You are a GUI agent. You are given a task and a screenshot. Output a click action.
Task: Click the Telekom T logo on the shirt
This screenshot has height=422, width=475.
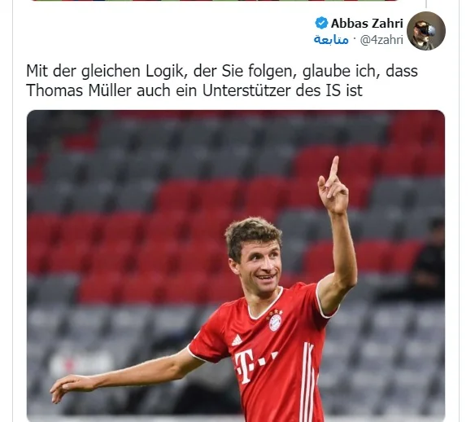click(x=245, y=366)
